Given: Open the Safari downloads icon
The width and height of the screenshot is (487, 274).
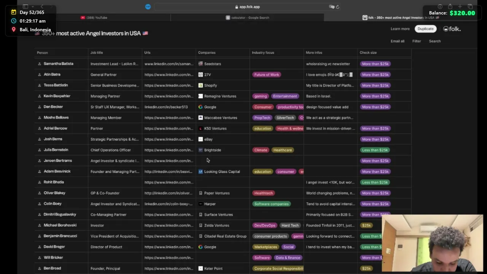Looking at the screenshot, I should [x=440, y=6].
